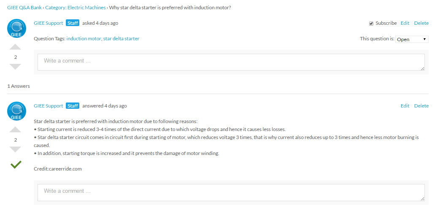This screenshot has height=210, width=435.
Task: Toggle the Subscribe checkbox
Action: 371,24
